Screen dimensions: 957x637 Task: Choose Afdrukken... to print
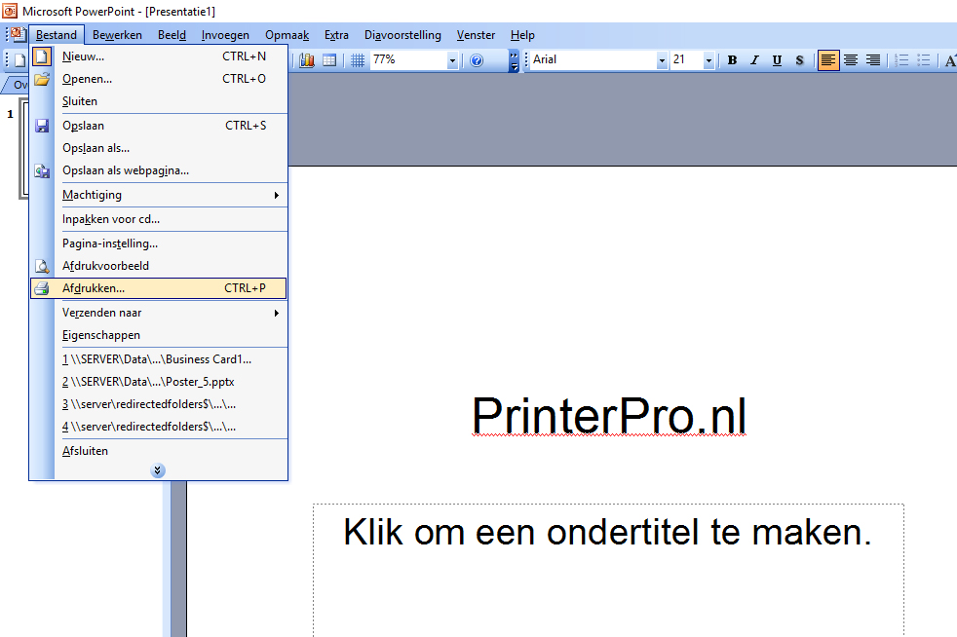[x=158, y=288]
